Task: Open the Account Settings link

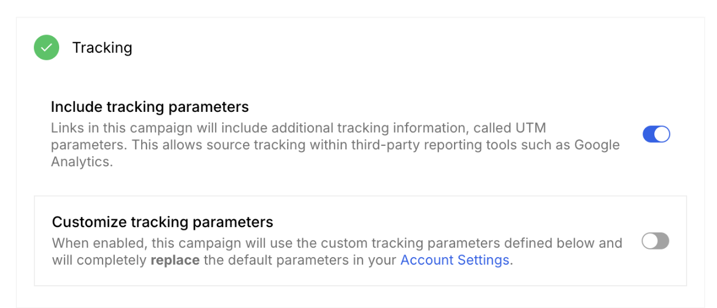Action: click(455, 260)
